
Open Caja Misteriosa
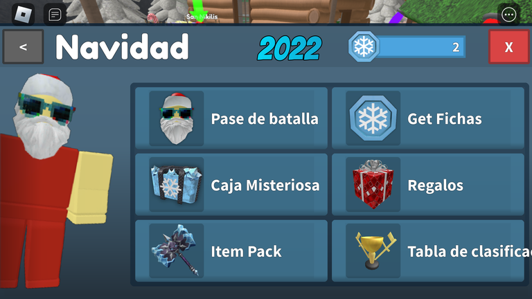(231, 184)
